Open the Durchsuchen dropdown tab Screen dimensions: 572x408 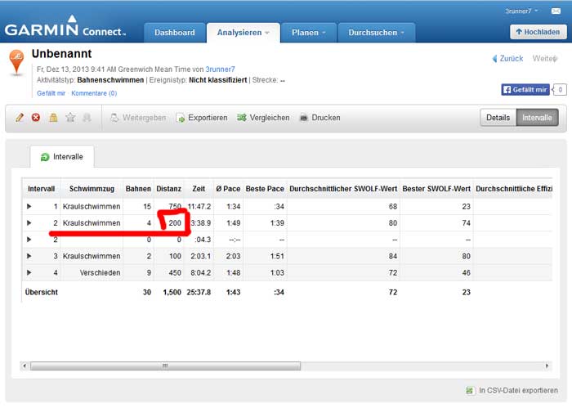pyautogui.click(x=377, y=33)
